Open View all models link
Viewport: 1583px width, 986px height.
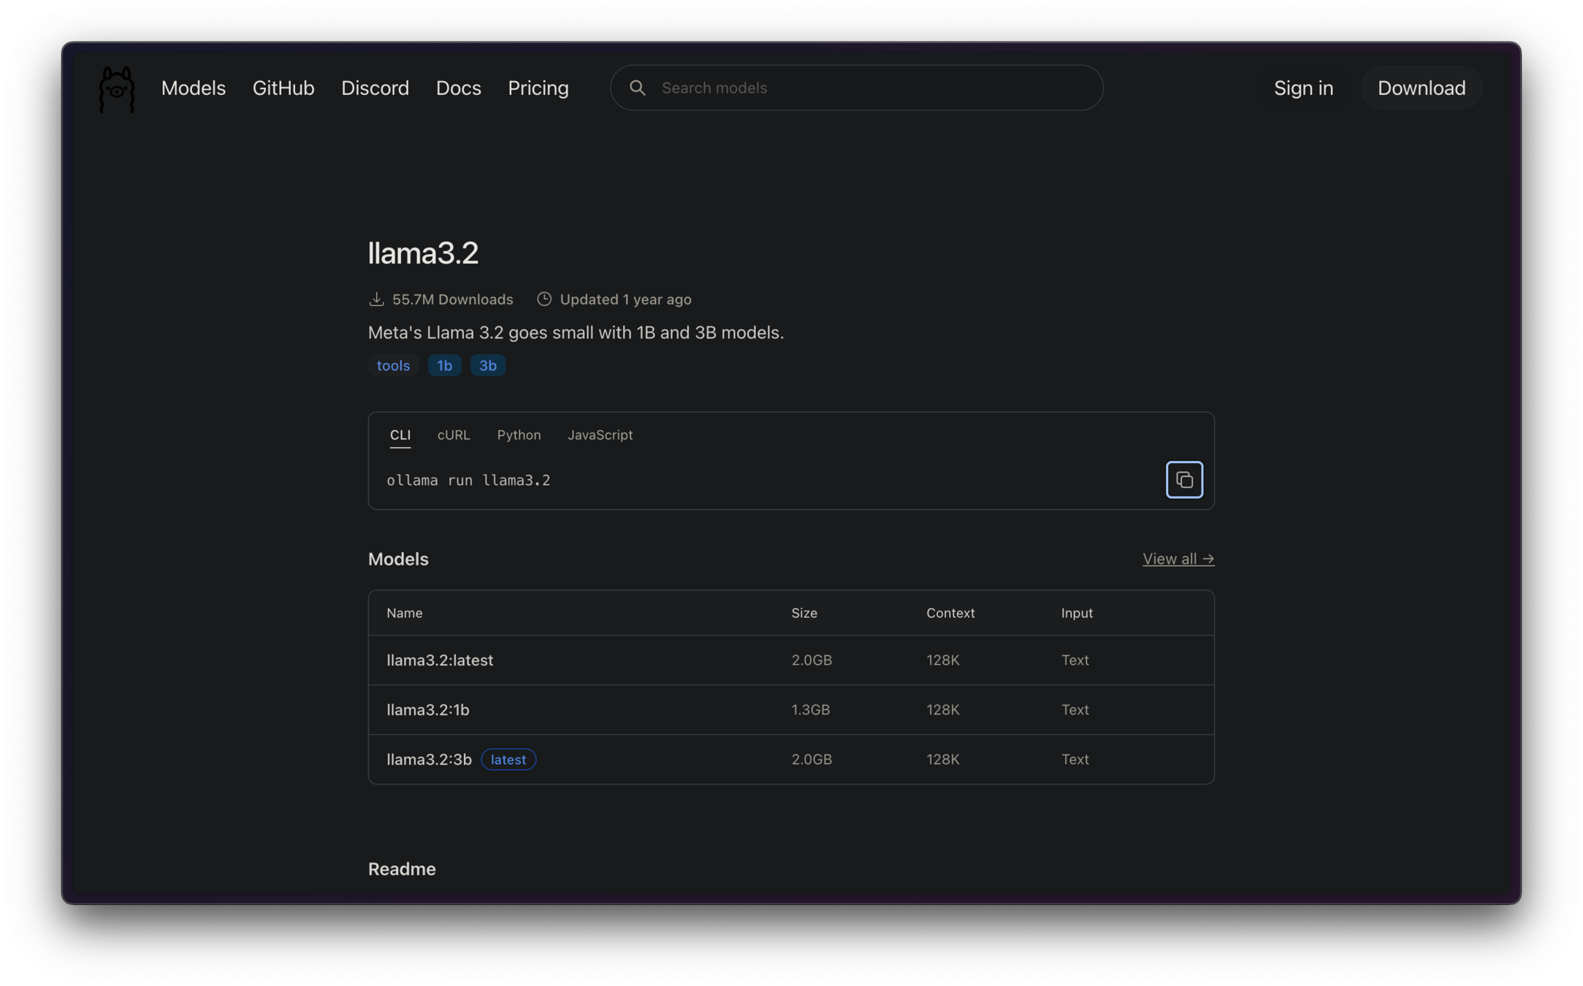click(x=1178, y=559)
